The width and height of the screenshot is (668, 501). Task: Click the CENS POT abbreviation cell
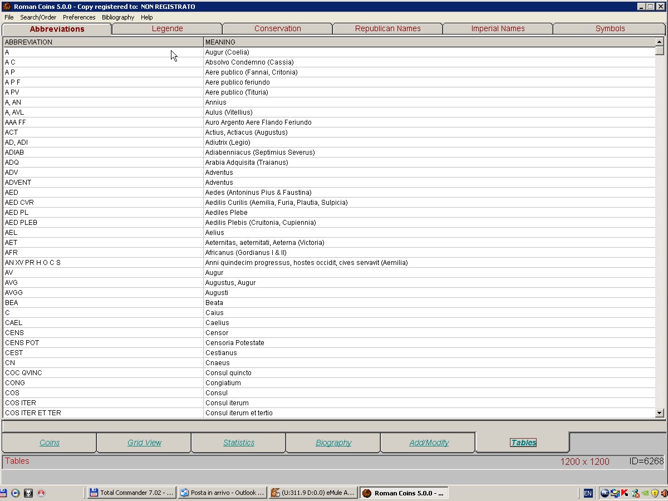pyautogui.click(x=103, y=343)
